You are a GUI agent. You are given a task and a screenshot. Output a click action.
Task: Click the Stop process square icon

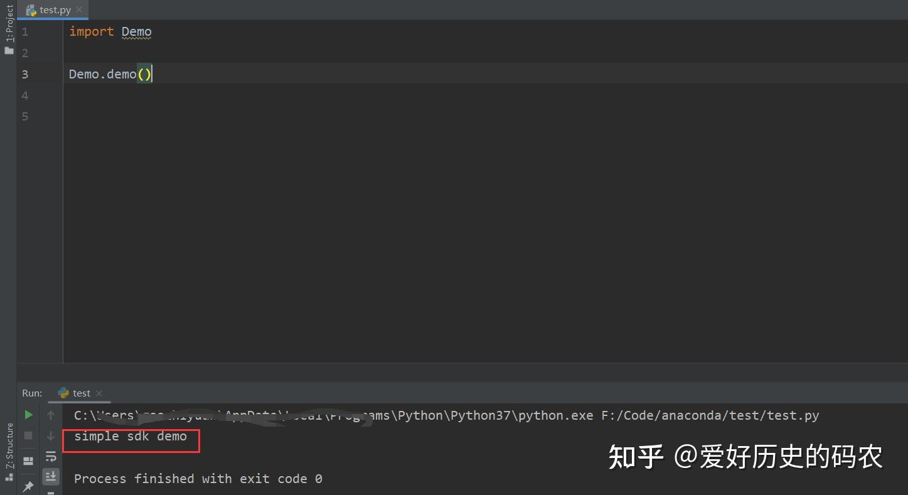pyautogui.click(x=28, y=435)
